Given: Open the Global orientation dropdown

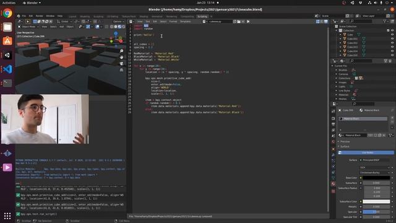Looking at the screenshot, I should tap(64, 22).
